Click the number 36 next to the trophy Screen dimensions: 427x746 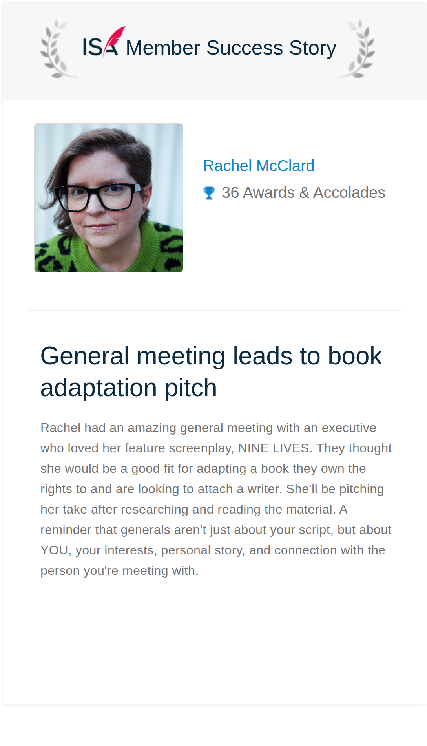[230, 193]
